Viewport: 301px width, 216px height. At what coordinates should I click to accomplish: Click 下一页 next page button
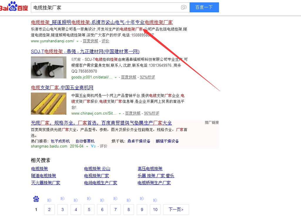[176, 210]
